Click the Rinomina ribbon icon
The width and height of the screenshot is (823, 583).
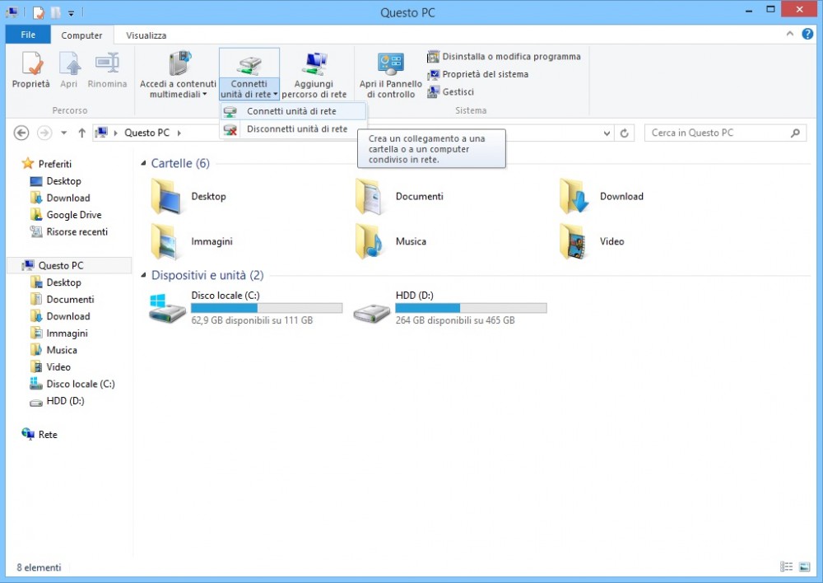tap(107, 63)
